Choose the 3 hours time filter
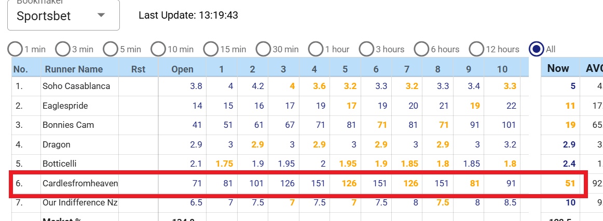 (x=367, y=49)
